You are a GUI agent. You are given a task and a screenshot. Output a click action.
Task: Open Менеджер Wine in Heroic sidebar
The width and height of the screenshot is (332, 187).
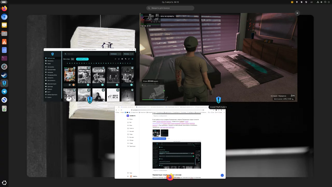pos(52,75)
